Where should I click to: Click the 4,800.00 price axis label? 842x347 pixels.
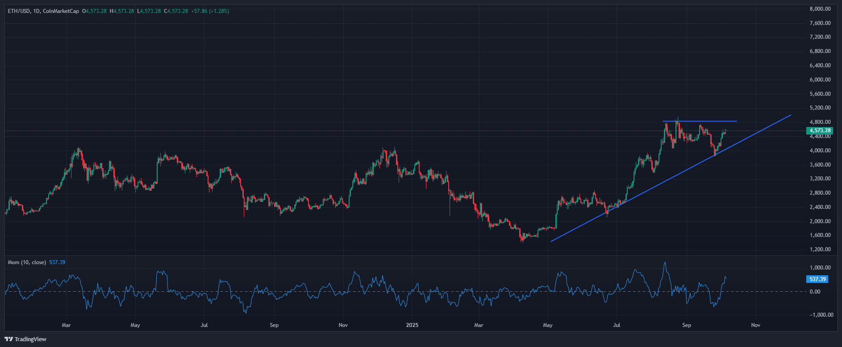pos(820,122)
